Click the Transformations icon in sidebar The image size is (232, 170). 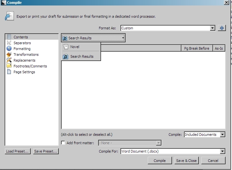pos(9,55)
